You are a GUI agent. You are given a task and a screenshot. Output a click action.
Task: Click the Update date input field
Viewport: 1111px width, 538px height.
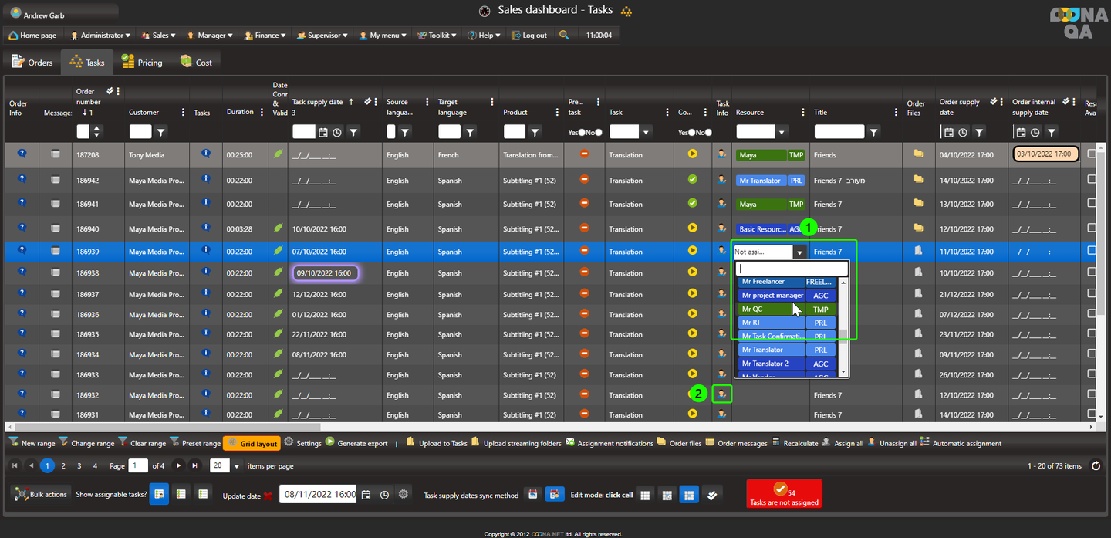[318, 495]
